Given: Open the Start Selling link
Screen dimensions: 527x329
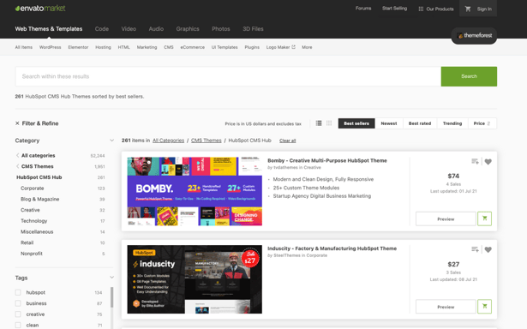Looking at the screenshot, I should click(394, 9).
